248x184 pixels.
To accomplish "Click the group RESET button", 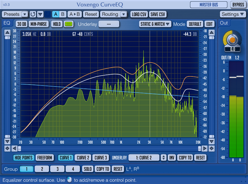I will click(118, 169).
